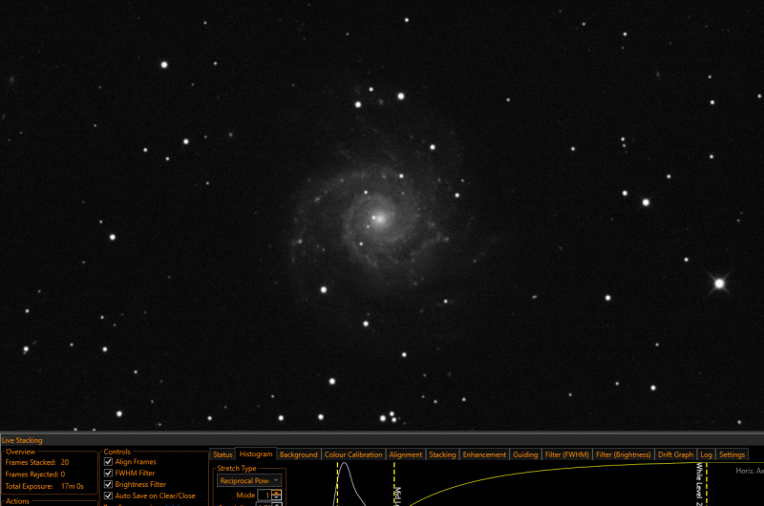Switch to the Colour Calibration tab
Image resolution: width=764 pixels, height=506 pixels.
point(353,454)
